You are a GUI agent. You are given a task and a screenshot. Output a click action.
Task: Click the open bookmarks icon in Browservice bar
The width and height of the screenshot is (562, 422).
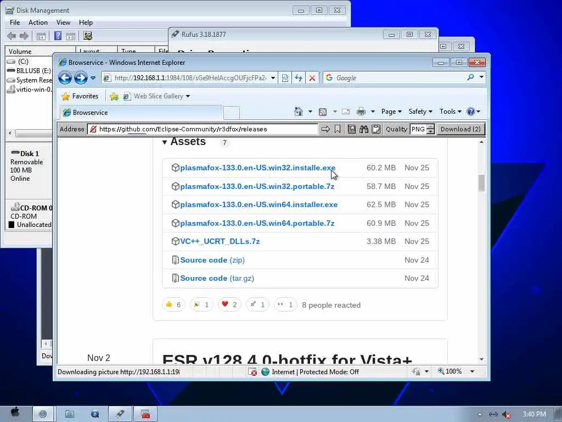pyautogui.click(x=352, y=129)
